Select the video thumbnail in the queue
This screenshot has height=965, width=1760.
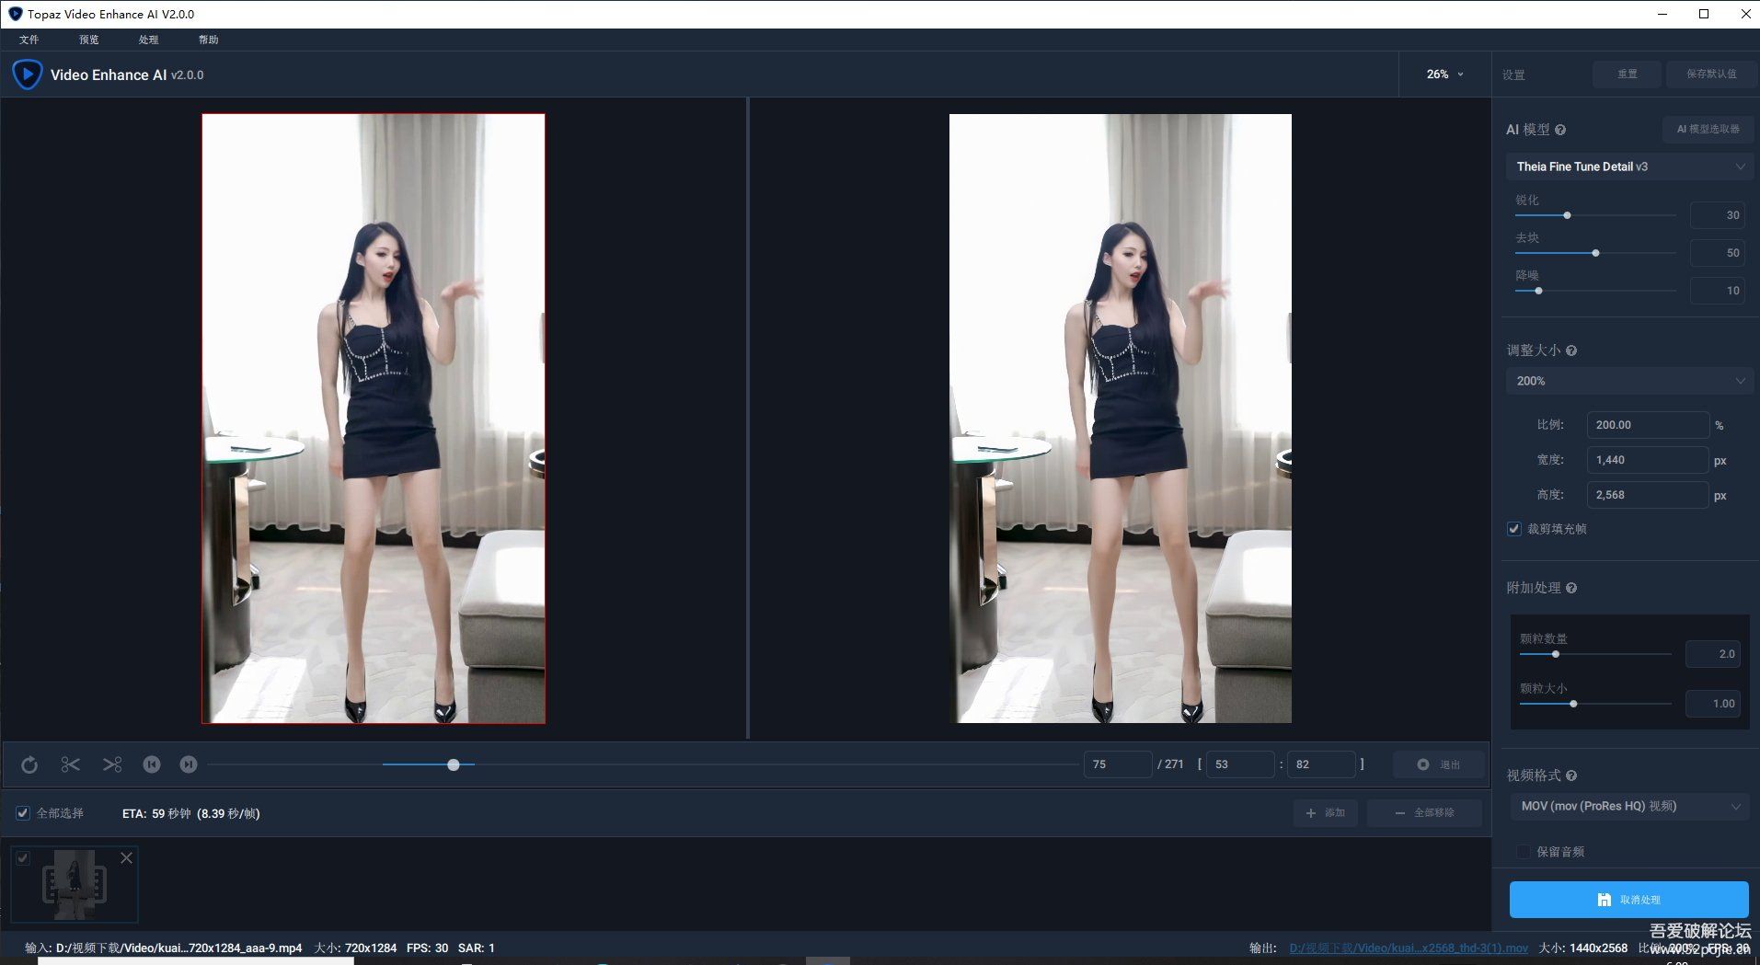pyautogui.click(x=74, y=883)
